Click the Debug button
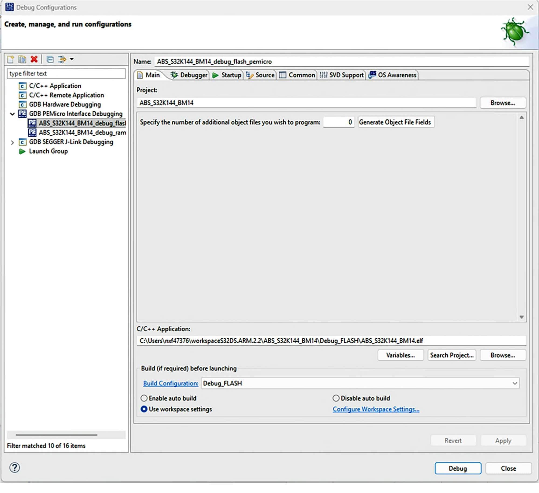 tap(458, 468)
